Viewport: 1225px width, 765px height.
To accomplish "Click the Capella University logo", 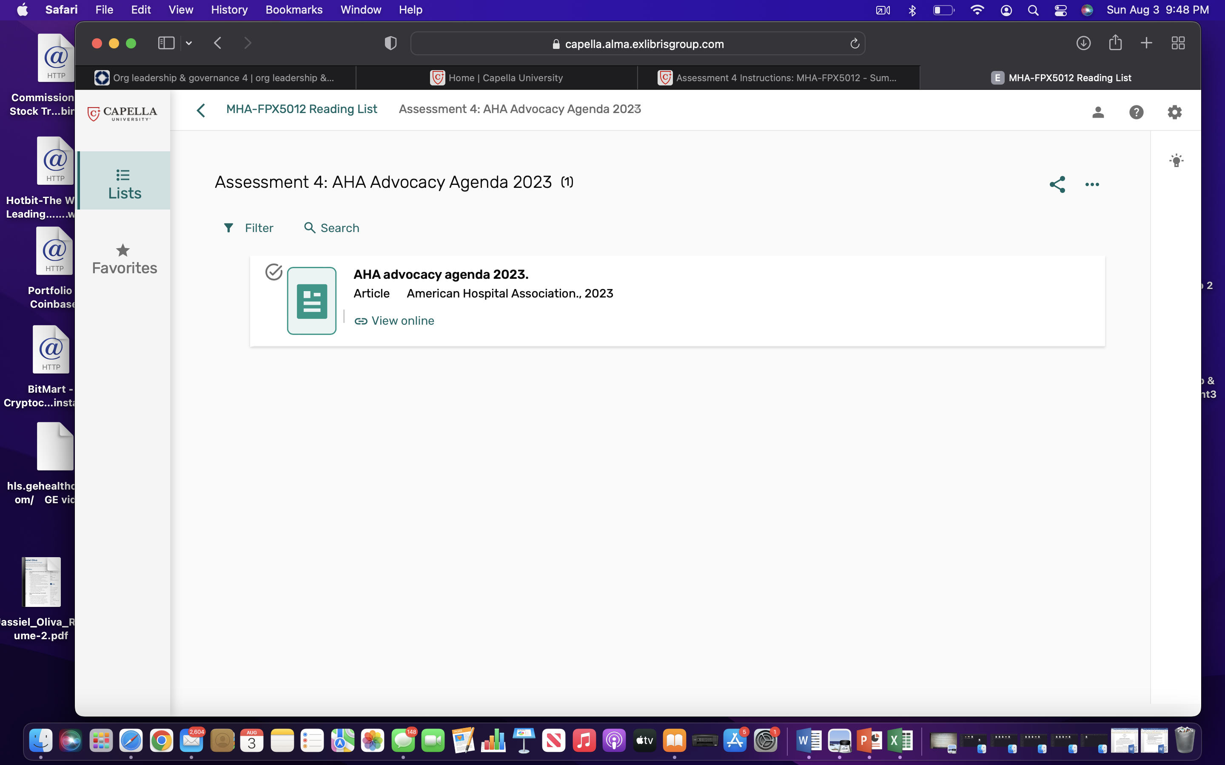I will click(122, 113).
